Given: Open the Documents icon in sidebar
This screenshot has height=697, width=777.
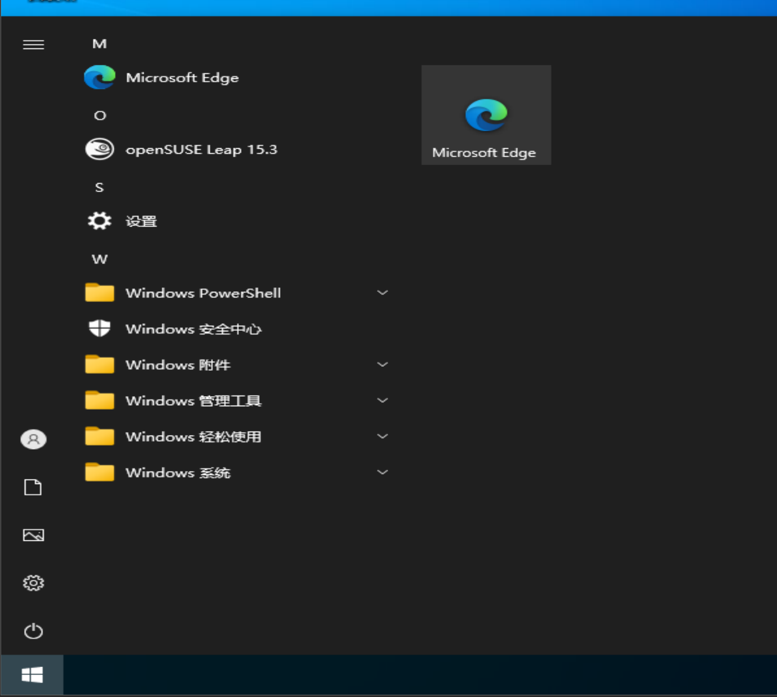Looking at the screenshot, I should [33, 487].
